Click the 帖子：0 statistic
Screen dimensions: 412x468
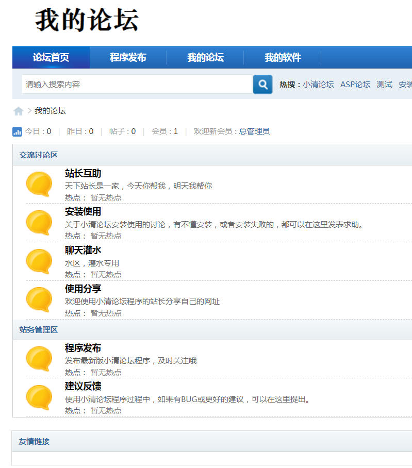pos(122,131)
